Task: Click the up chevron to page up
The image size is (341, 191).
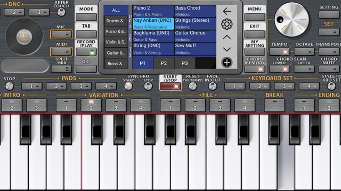Action: [x=227, y=37]
